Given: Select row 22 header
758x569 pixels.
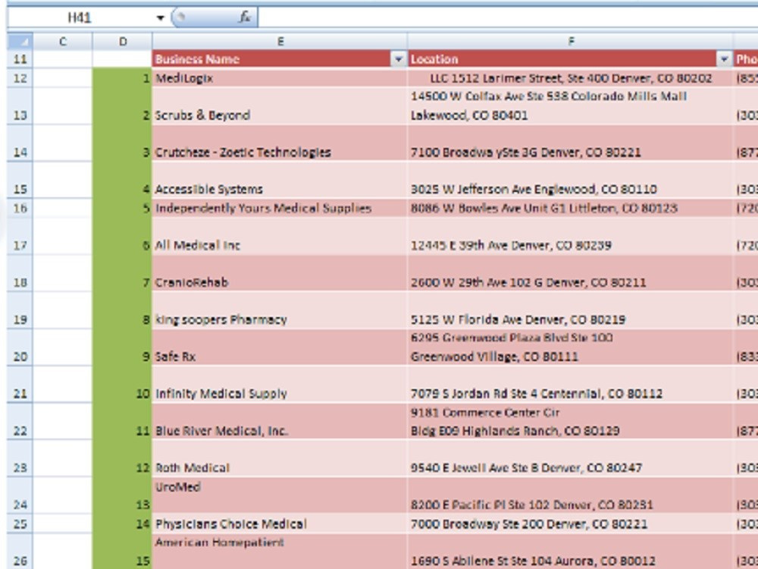Looking at the screenshot, I should 20,421.
